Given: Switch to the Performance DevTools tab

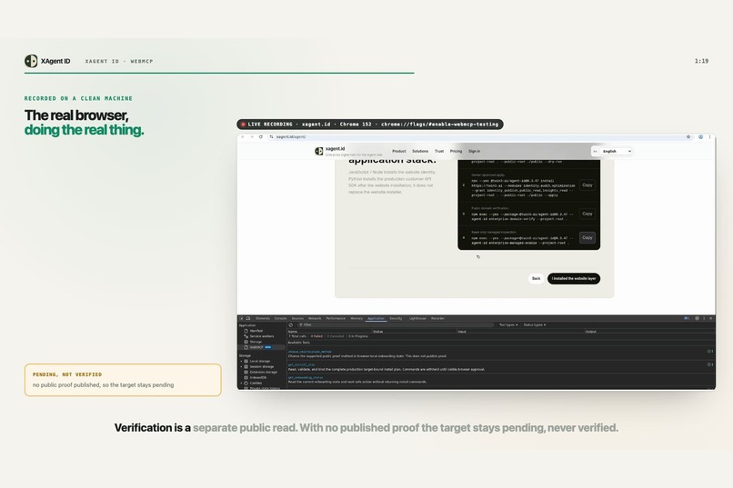Looking at the screenshot, I should (x=336, y=318).
